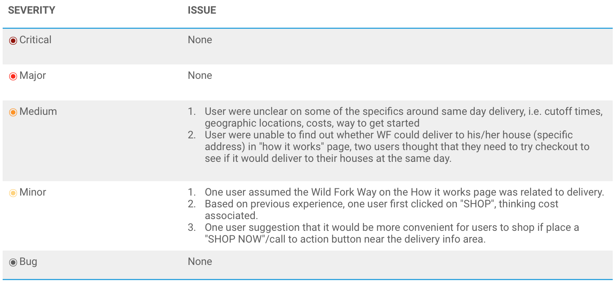Click the pale yellow Minor severity icon
Viewport: 615px width, 282px height.
click(13, 193)
